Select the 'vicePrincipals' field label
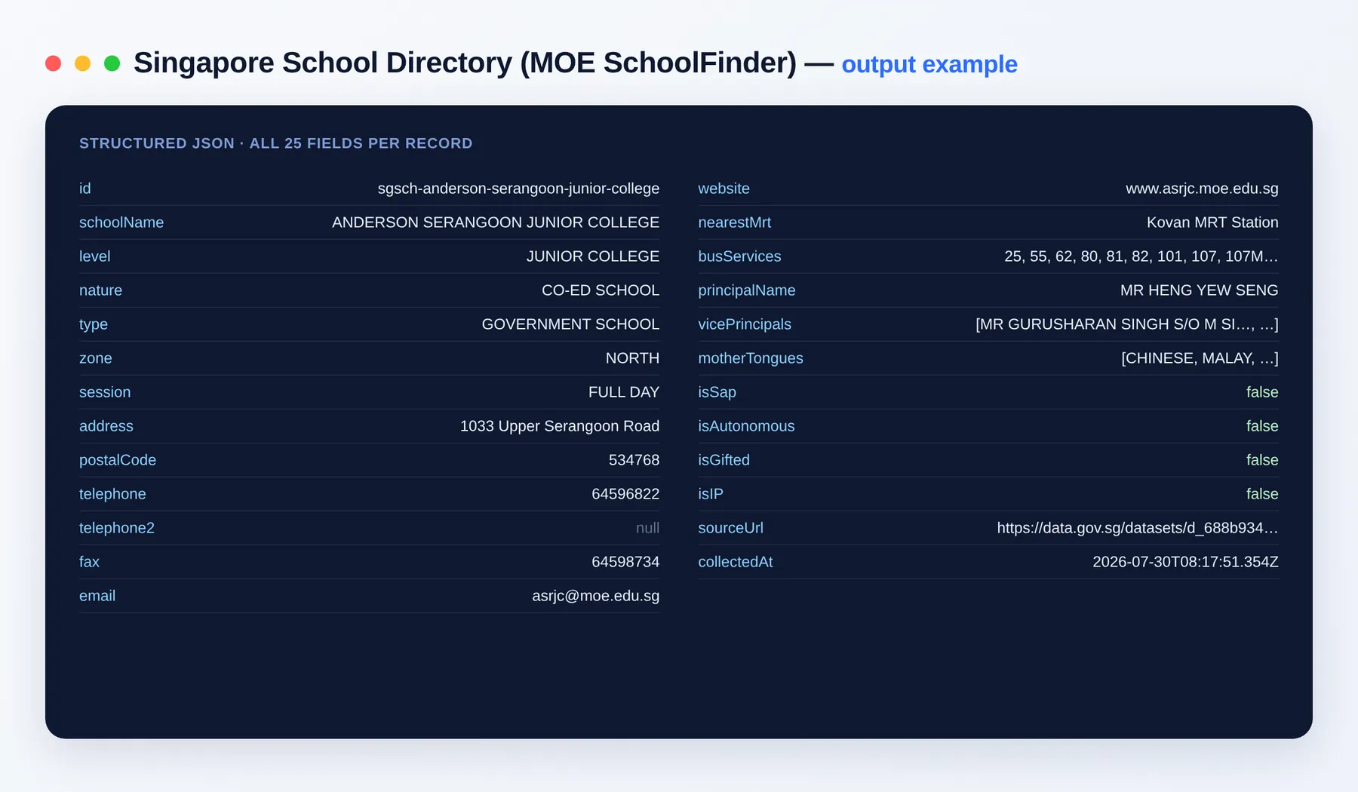 pos(745,324)
